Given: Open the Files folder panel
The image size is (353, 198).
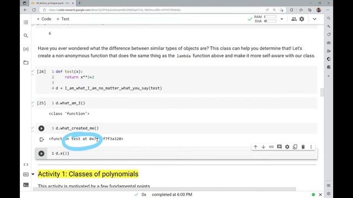Looking at the screenshot, I should tap(26, 62).
